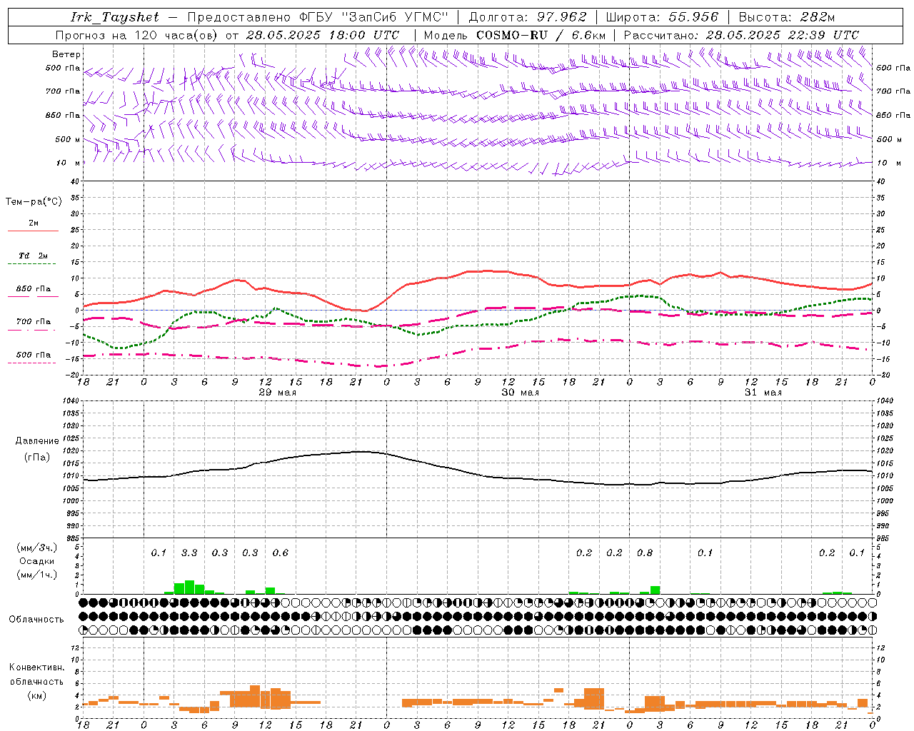Click the 0.6 precipitation amount value
914x731 pixels.
pyautogui.click(x=281, y=553)
